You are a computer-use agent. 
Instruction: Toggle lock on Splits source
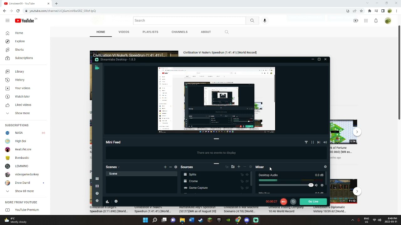coord(242,175)
